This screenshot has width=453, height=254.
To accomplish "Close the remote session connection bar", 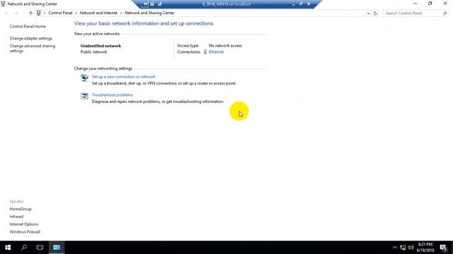I will click(x=309, y=4).
